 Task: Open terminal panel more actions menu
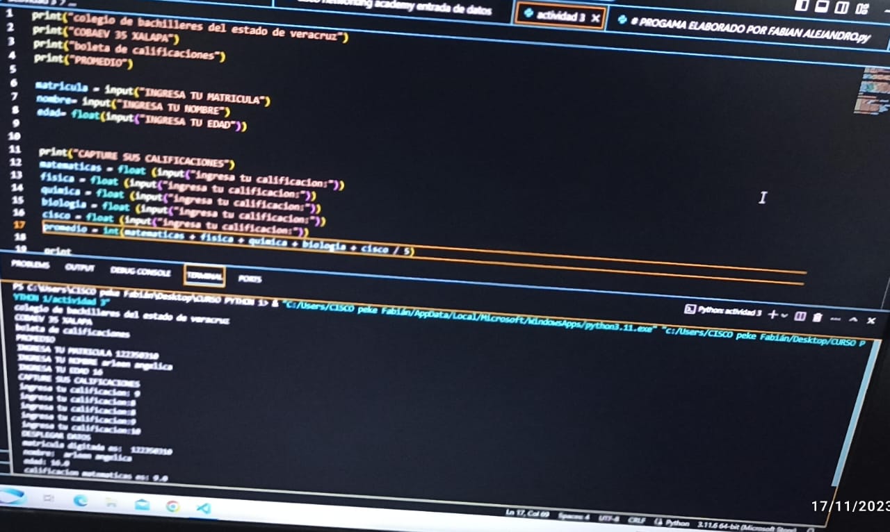(x=835, y=319)
